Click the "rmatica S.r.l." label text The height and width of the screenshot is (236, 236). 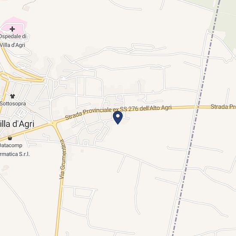click(x=15, y=154)
